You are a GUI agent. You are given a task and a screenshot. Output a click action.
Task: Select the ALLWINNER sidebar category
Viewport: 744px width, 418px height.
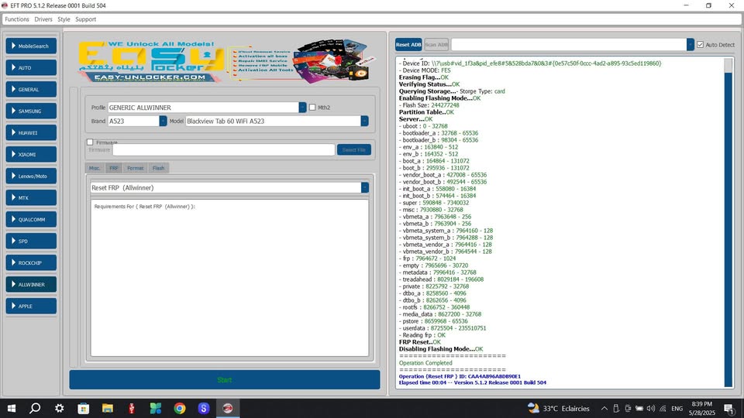click(x=31, y=284)
